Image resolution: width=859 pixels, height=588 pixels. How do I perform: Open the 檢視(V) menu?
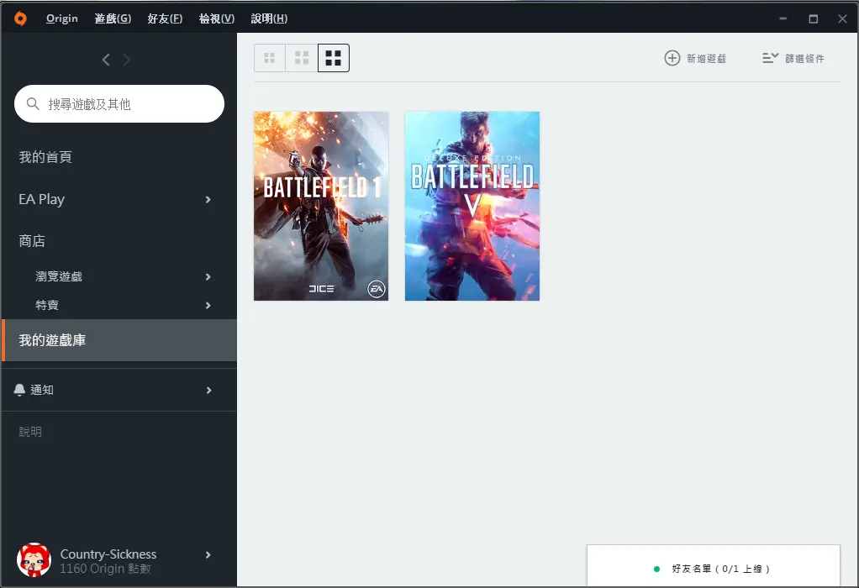point(217,18)
